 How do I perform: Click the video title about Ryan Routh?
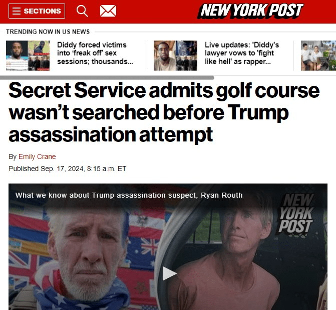point(129,195)
